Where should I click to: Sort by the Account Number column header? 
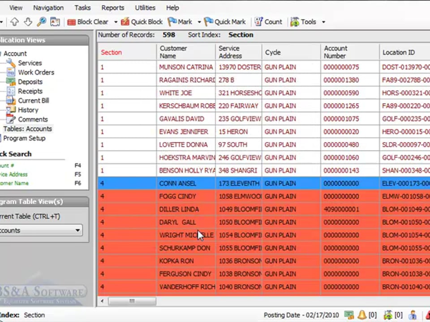click(x=350, y=52)
